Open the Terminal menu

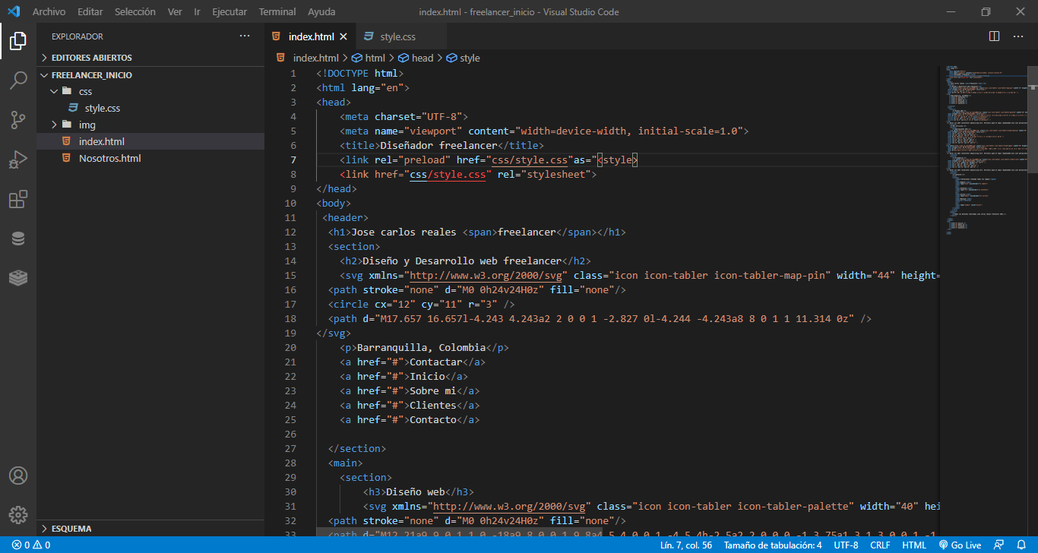tap(277, 12)
